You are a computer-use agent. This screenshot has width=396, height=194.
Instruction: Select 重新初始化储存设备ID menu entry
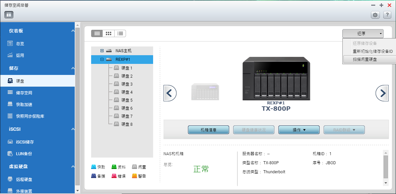click(x=373, y=51)
